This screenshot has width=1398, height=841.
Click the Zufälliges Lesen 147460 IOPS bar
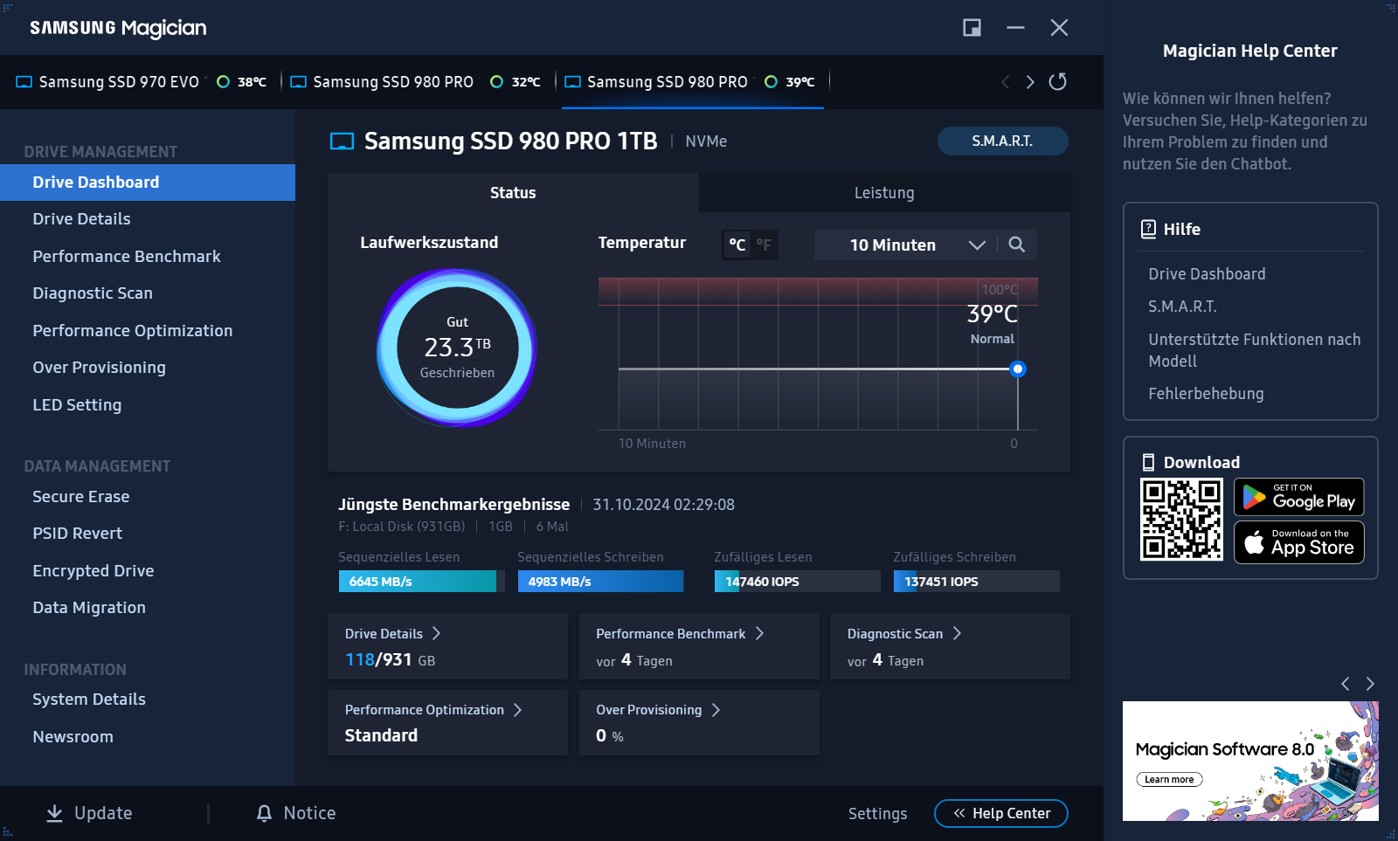(x=797, y=582)
